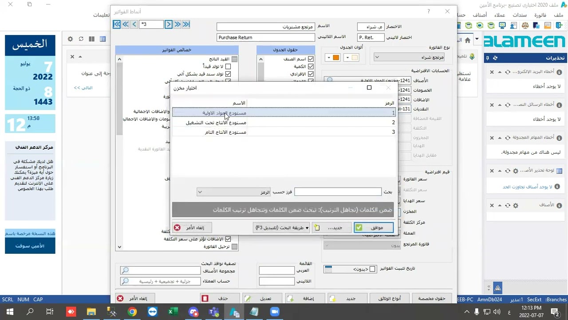Open the Windows Start menu

pos(10,312)
